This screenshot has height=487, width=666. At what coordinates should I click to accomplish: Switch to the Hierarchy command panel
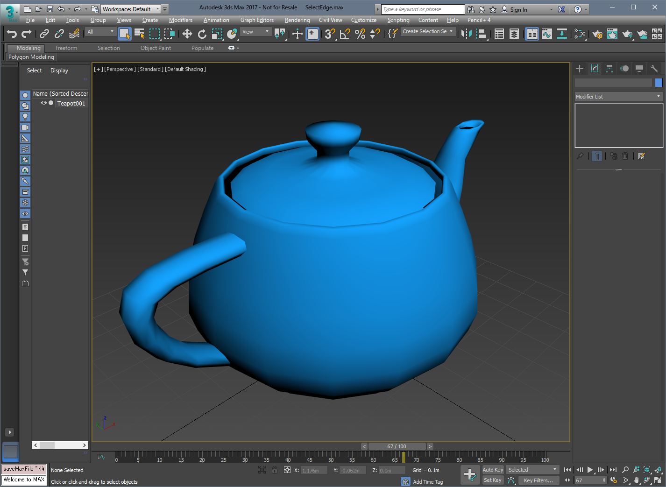(x=609, y=69)
